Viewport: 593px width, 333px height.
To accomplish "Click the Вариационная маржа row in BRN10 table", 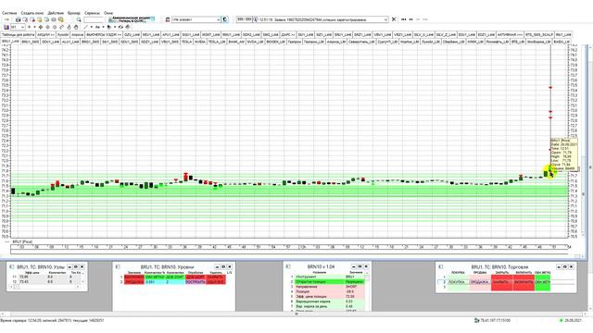I will 329,302.
